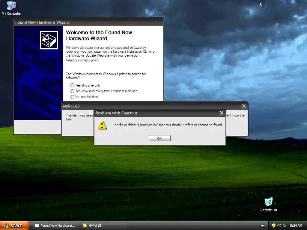Switch to MyPal 68 taskbar button

click(103, 226)
